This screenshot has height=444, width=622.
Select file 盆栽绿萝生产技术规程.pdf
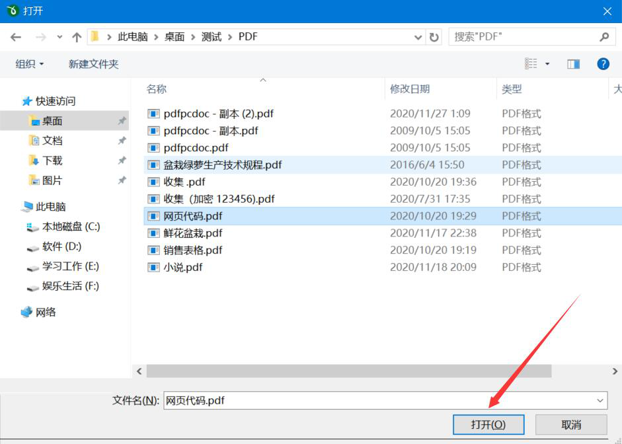pos(223,165)
